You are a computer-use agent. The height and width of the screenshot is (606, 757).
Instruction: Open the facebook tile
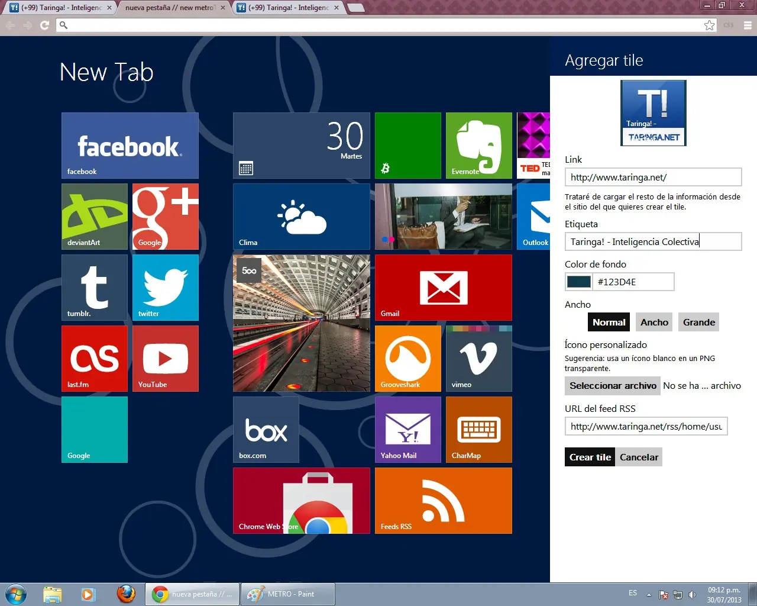pyautogui.click(x=130, y=146)
